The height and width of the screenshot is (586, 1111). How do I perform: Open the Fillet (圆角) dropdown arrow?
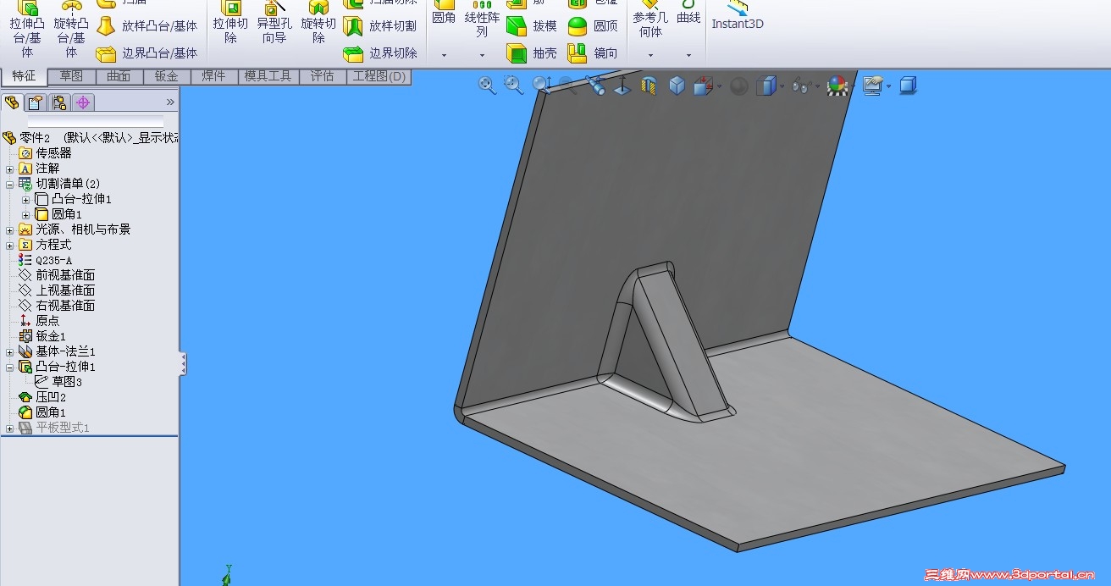[x=444, y=55]
